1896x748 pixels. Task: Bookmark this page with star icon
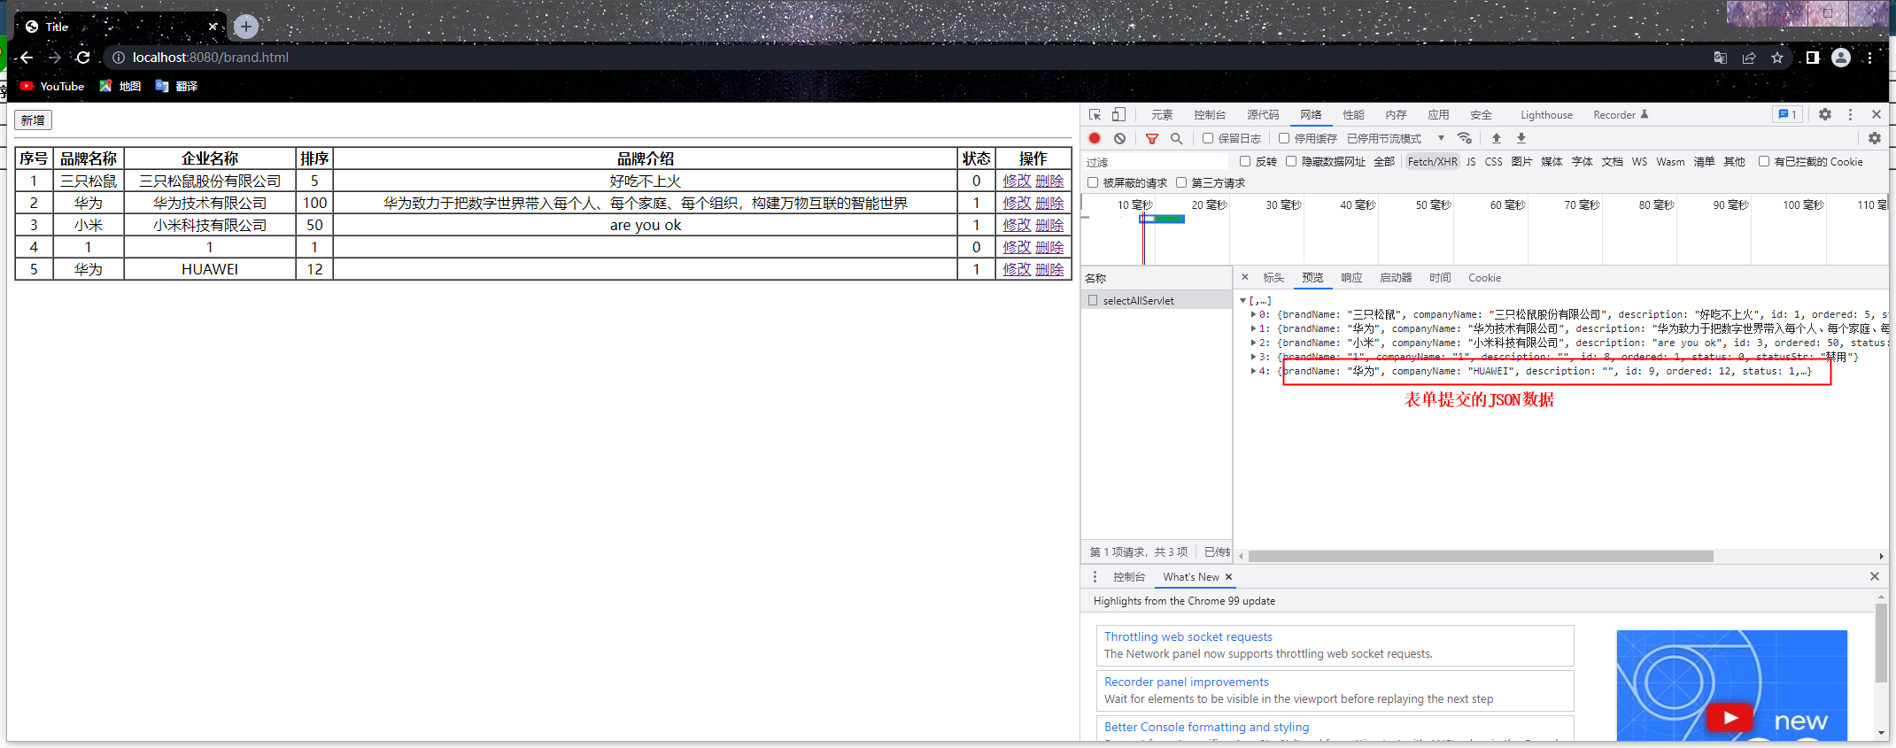click(1777, 58)
